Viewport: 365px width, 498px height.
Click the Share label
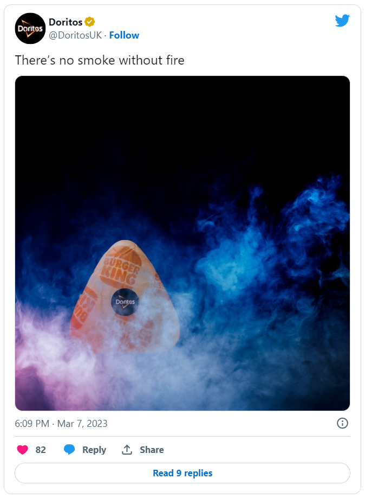coord(152,450)
